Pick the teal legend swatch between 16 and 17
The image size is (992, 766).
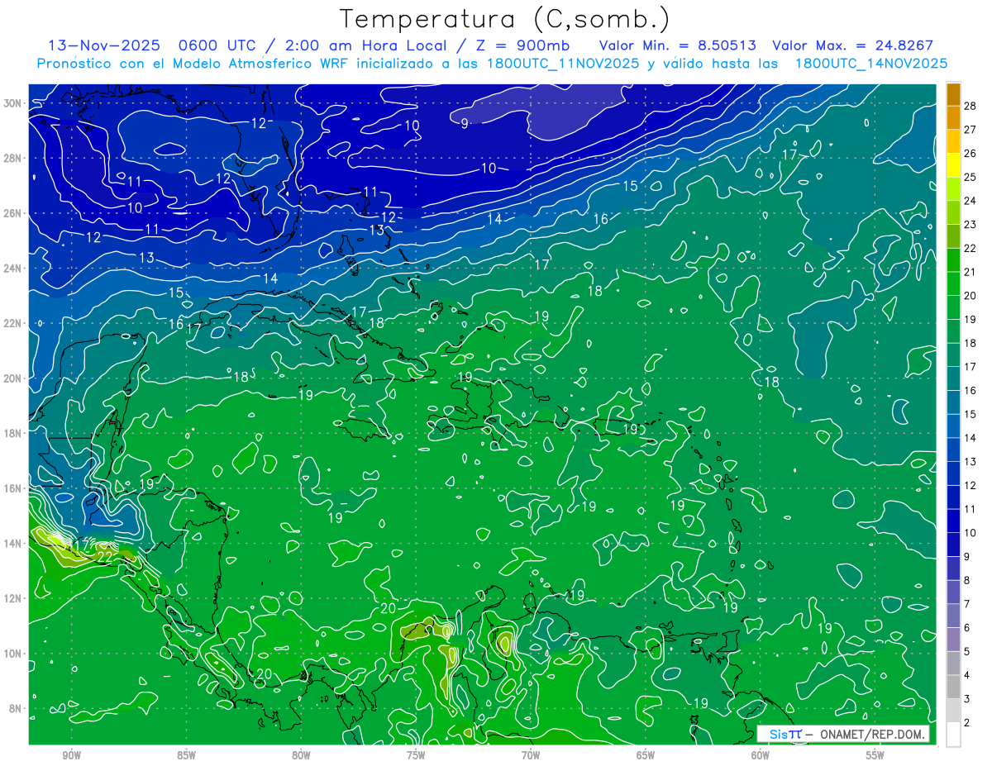pyautogui.click(x=953, y=378)
